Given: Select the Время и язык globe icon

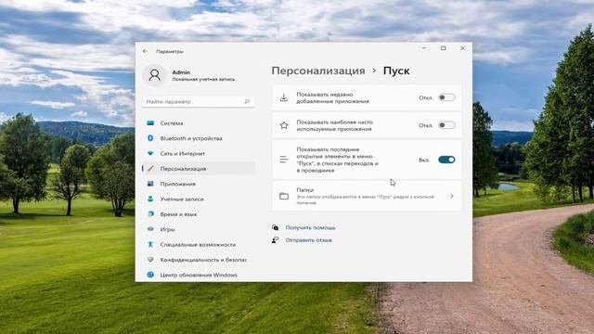Looking at the screenshot, I should pyautogui.click(x=150, y=214).
